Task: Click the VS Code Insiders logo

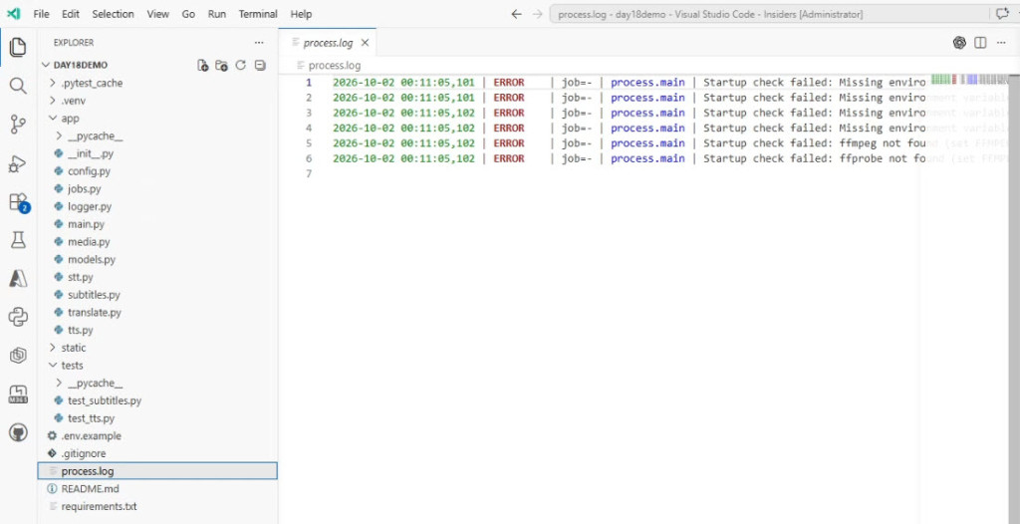Action: coord(13,14)
